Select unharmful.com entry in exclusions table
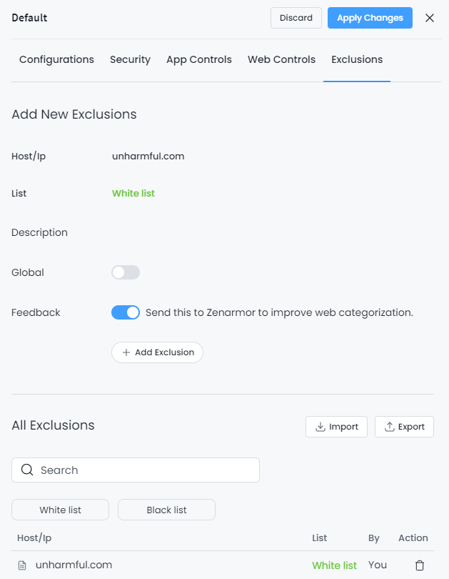Image resolution: width=449 pixels, height=579 pixels. click(74, 565)
